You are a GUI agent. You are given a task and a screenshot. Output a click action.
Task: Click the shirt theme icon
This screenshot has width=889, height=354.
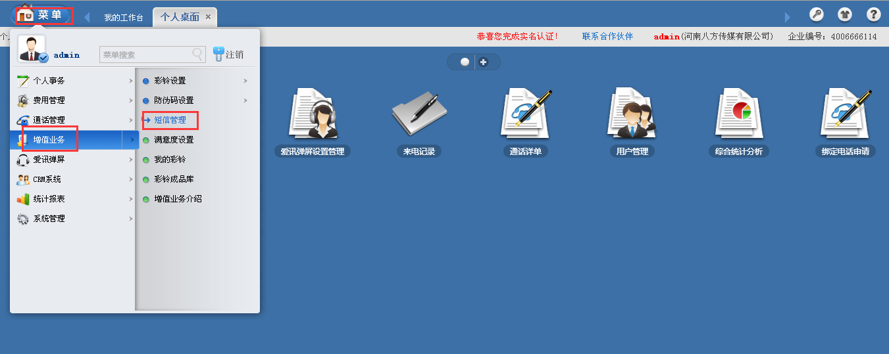[x=844, y=14]
